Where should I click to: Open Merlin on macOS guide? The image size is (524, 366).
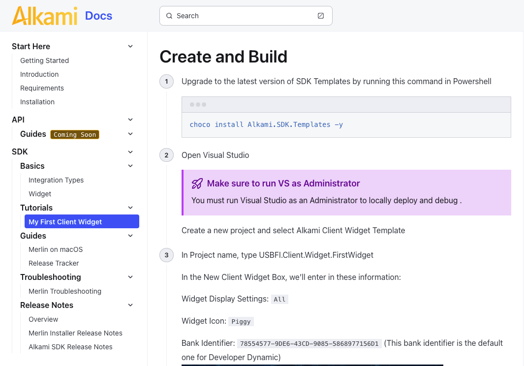click(x=56, y=249)
